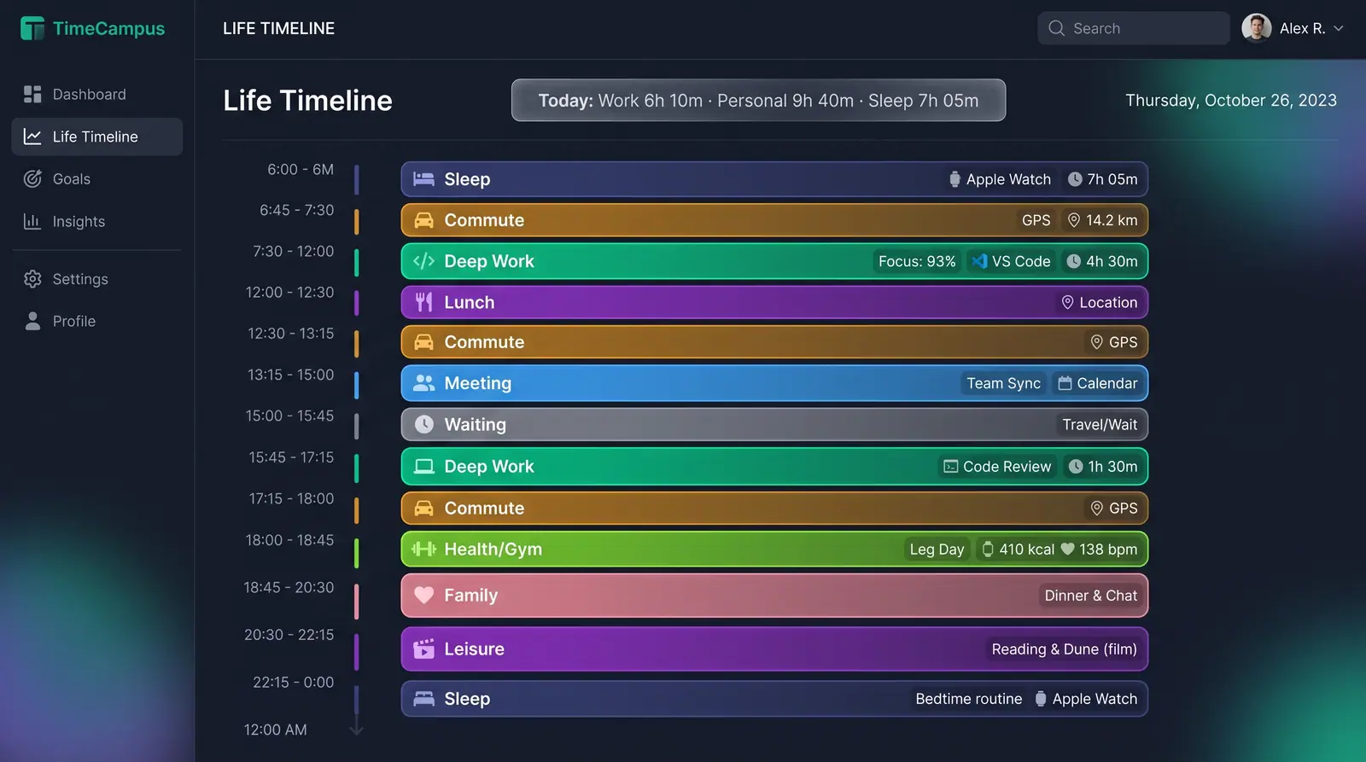Click the Leg Day tag
Image resolution: width=1366 pixels, height=762 pixels.
pyautogui.click(x=937, y=549)
